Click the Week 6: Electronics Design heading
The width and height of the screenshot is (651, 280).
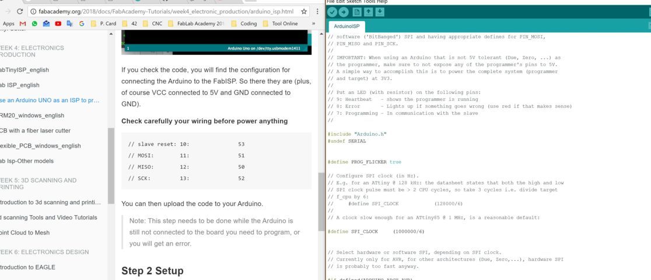pyautogui.click(x=44, y=252)
